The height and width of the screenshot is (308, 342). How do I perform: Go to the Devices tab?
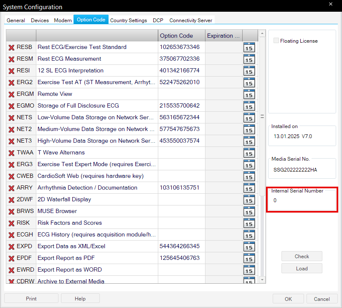40,20
